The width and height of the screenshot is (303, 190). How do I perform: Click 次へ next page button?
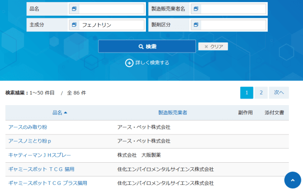click(x=279, y=93)
